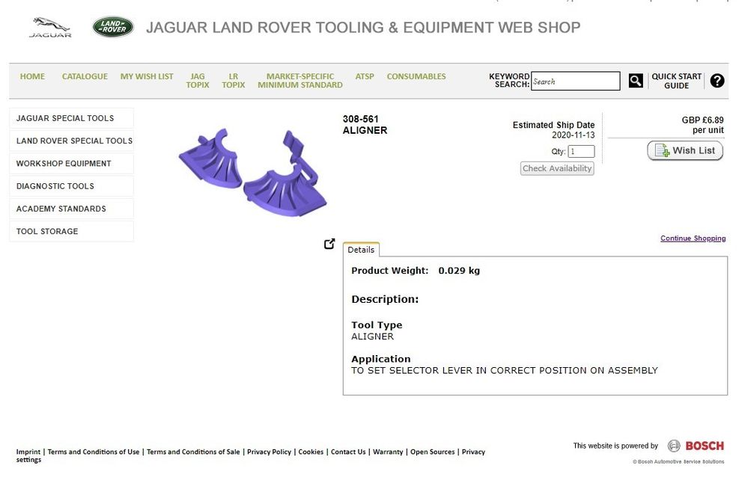Open the Privacy settings footer link

pyautogui.click(x=473, y=452)
